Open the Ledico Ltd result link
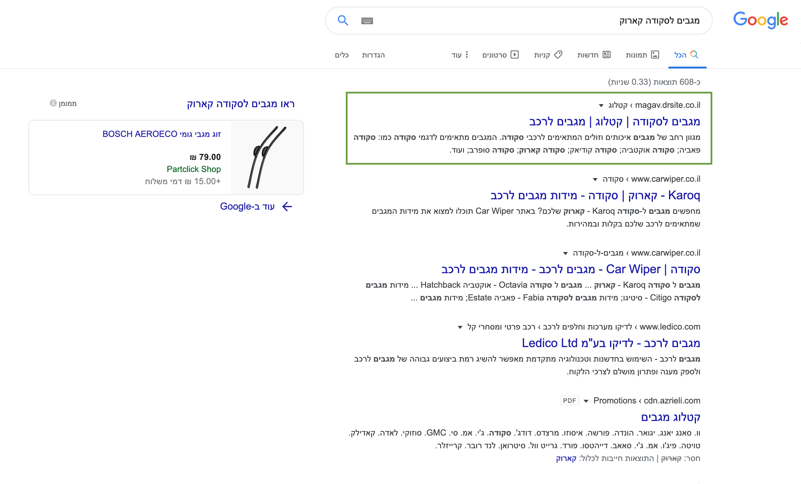Viewport: 801px width, 484px height. pyautogui.click(x=611, y=343)
